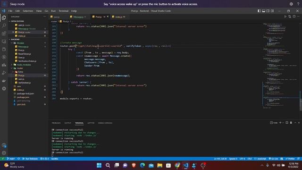Click line and column indicator in status bar

click(220, 159)
